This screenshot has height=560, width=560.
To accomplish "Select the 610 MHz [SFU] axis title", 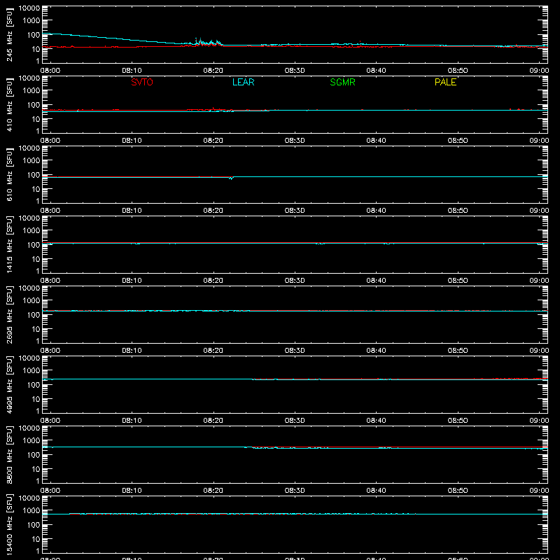I will click(9, 174).
